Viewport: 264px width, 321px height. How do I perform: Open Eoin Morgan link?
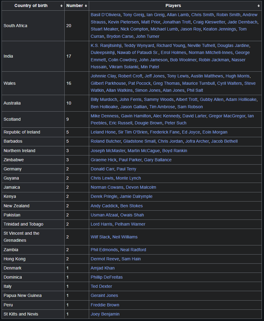coord(215,132)
